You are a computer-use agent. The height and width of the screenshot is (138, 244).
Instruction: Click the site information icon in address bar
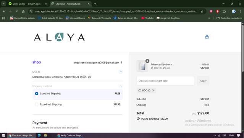pos(31,11)
